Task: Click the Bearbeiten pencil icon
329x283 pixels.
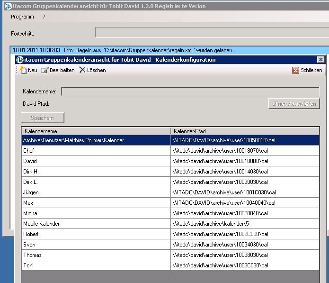Action: tap(44, 70)
